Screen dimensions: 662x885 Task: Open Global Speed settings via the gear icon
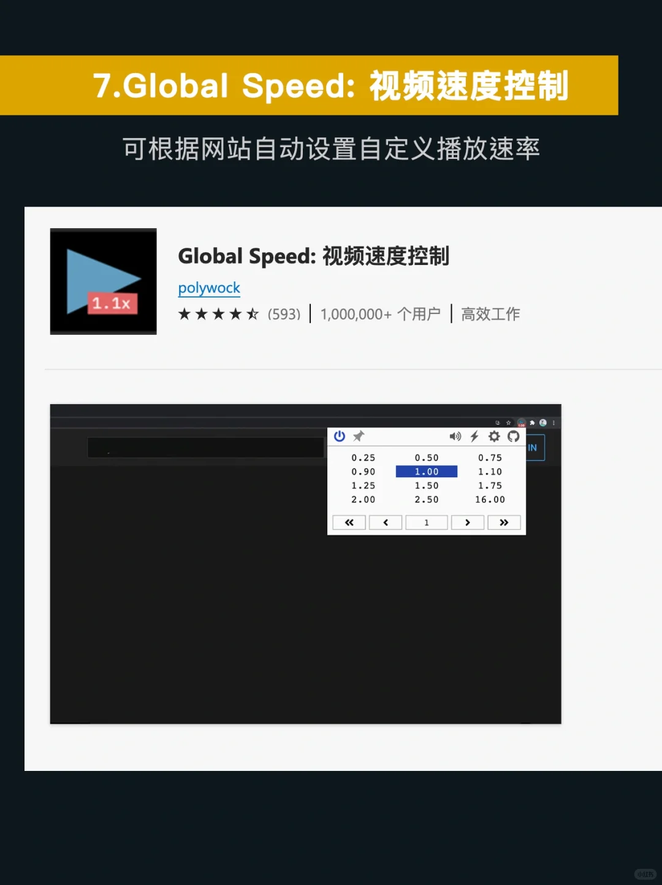point(494,436)
